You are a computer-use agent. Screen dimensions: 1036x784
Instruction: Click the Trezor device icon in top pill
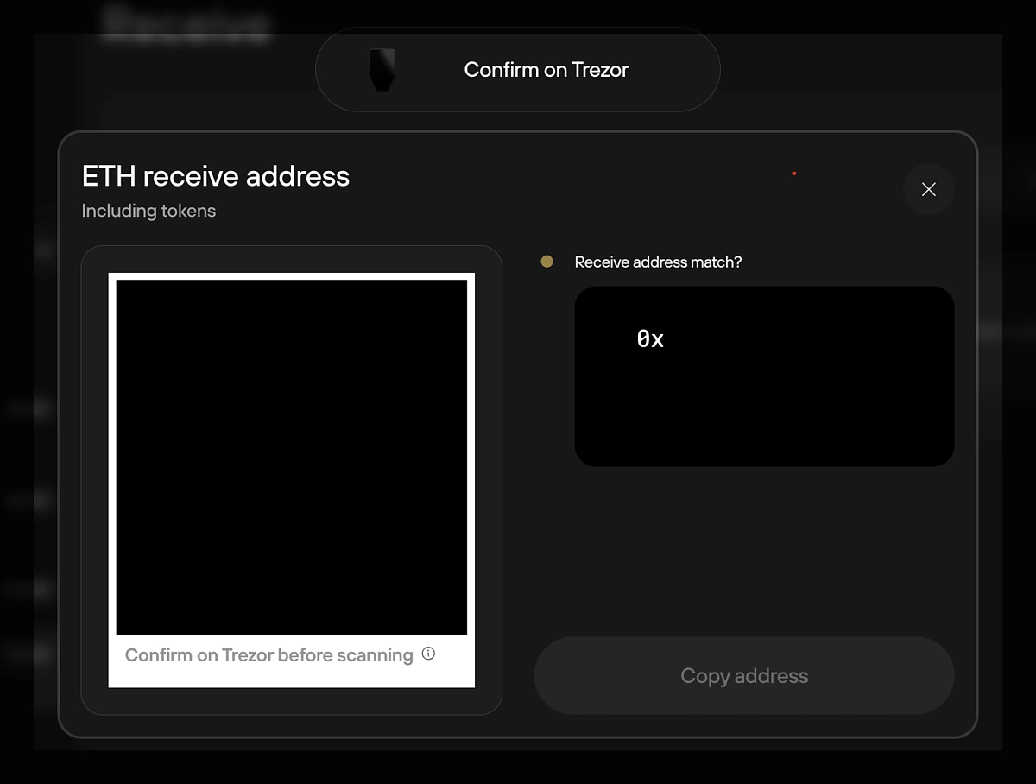click(x=382, y=70)
